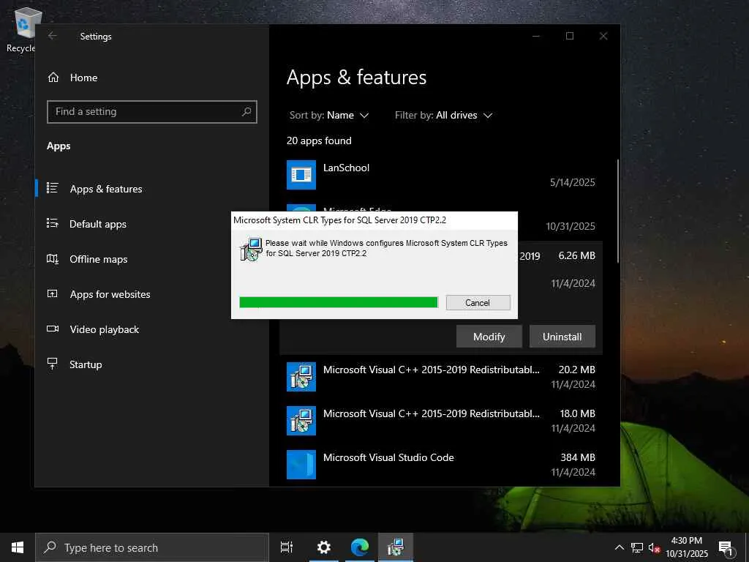Click the Apps & features page heading

click(356, 78)
